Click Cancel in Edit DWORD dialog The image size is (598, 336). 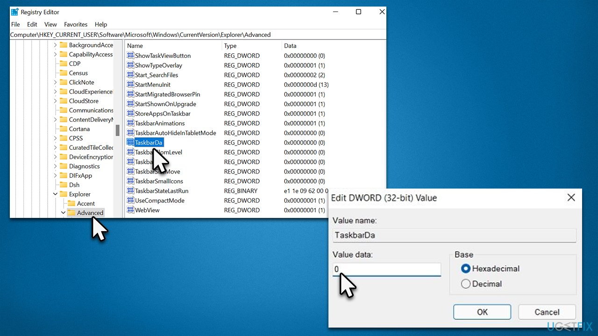(x=547, y=312)
